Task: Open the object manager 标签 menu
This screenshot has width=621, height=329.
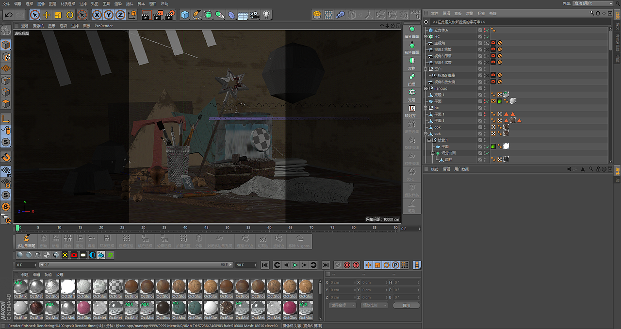Action: click(x=481, y=13)
